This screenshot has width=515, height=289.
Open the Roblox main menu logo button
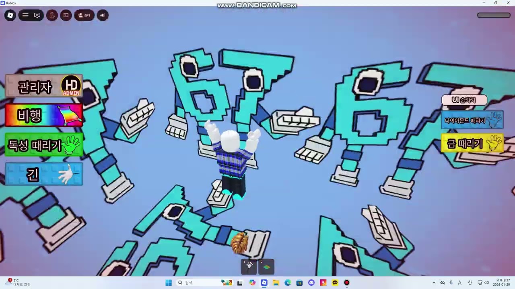click(10, 15)
